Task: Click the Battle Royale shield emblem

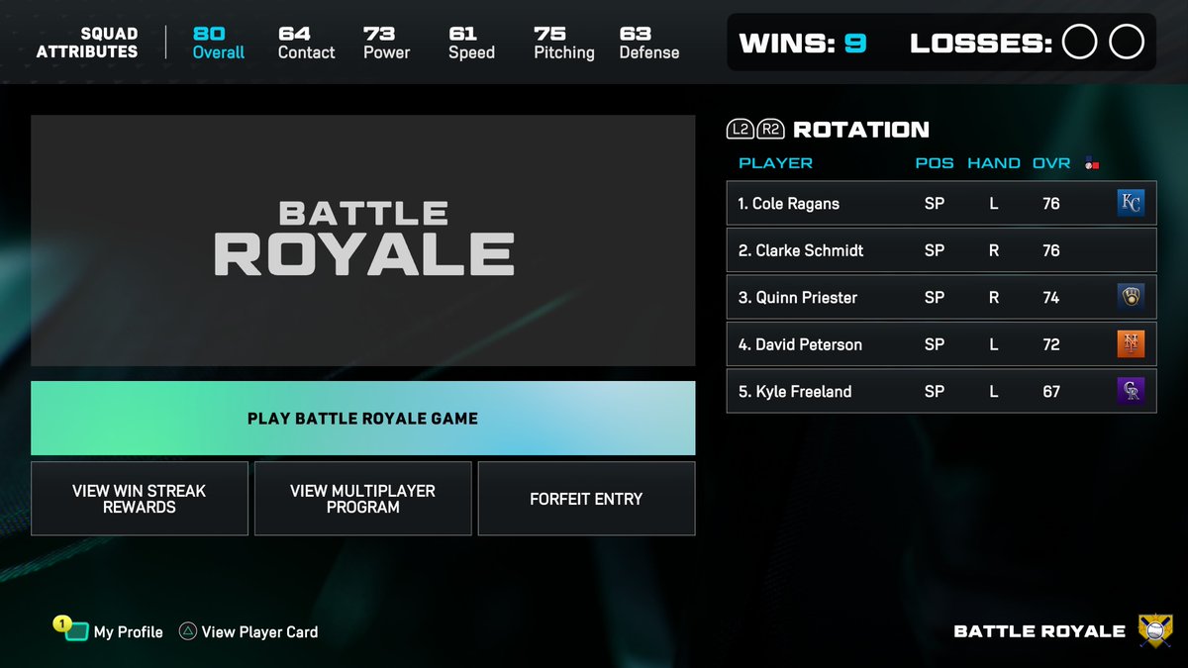Action: pos(1154,629)
